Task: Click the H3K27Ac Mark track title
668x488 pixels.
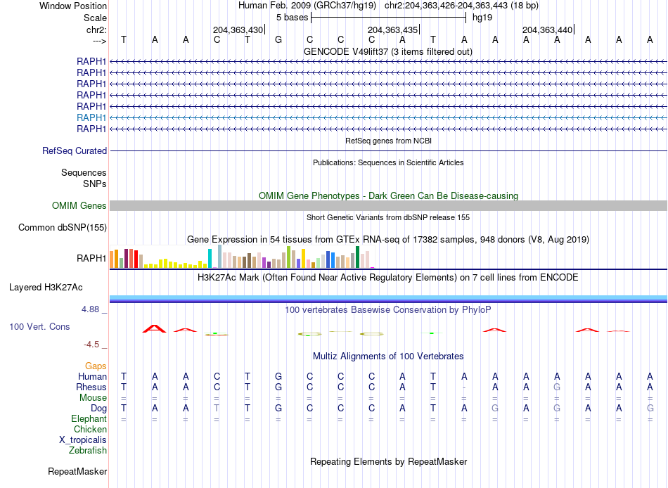Action: 388,278
